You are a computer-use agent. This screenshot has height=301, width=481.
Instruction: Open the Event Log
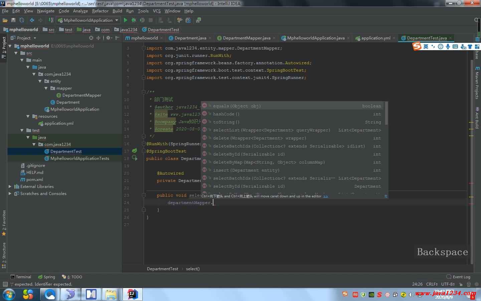[458, 277]
